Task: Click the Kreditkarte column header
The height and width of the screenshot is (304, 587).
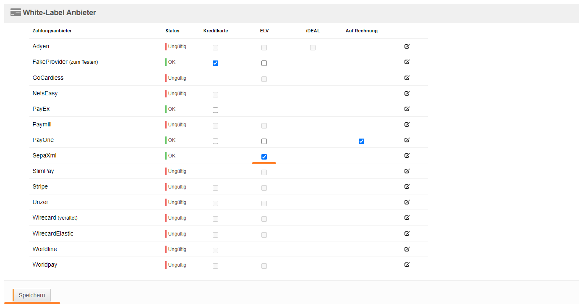Action: 216,31
